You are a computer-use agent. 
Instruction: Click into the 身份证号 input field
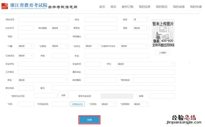coord(43,19)
